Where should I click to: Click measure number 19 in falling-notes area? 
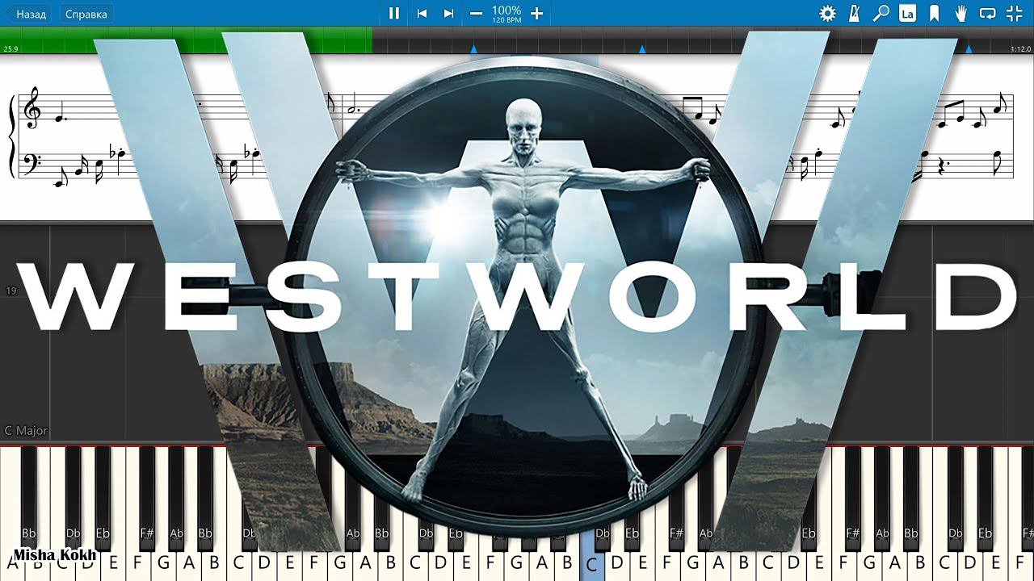point(10,290)
